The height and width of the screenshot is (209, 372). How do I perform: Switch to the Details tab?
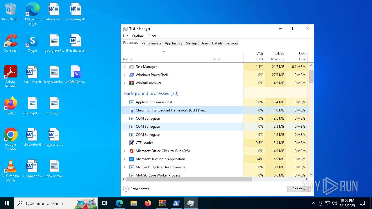[217, 43]
